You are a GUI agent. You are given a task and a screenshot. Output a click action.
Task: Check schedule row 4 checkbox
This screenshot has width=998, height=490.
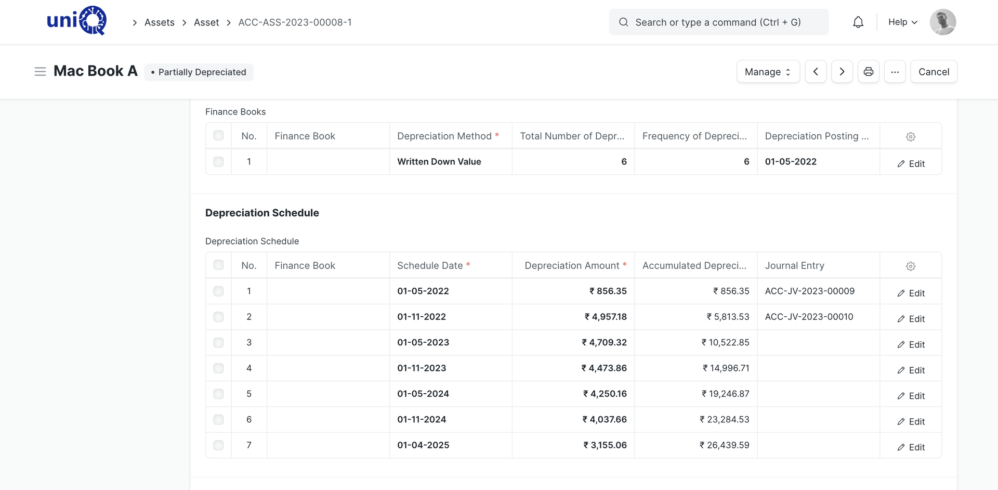pyautogui.click(x=218, y=368)
